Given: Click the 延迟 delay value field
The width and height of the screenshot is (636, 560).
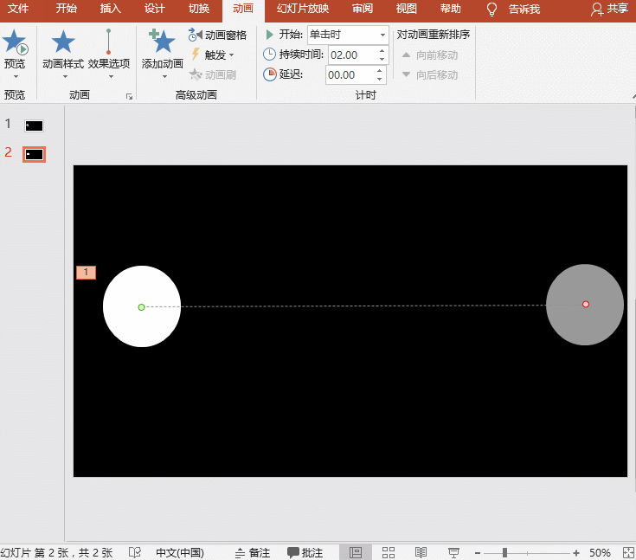Looking at the screenshot, I should pos(350,75).
